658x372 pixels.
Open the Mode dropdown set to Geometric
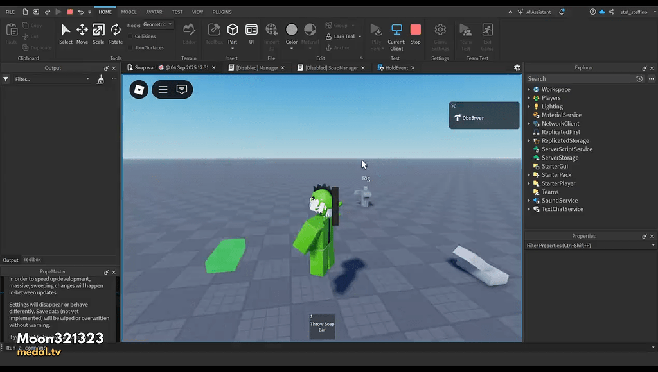tap(157, 24)
